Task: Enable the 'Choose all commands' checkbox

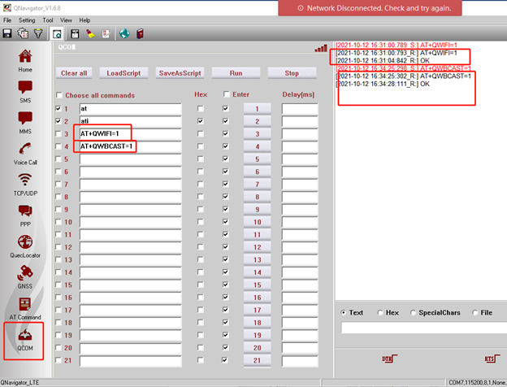Action: coord(58,95)
